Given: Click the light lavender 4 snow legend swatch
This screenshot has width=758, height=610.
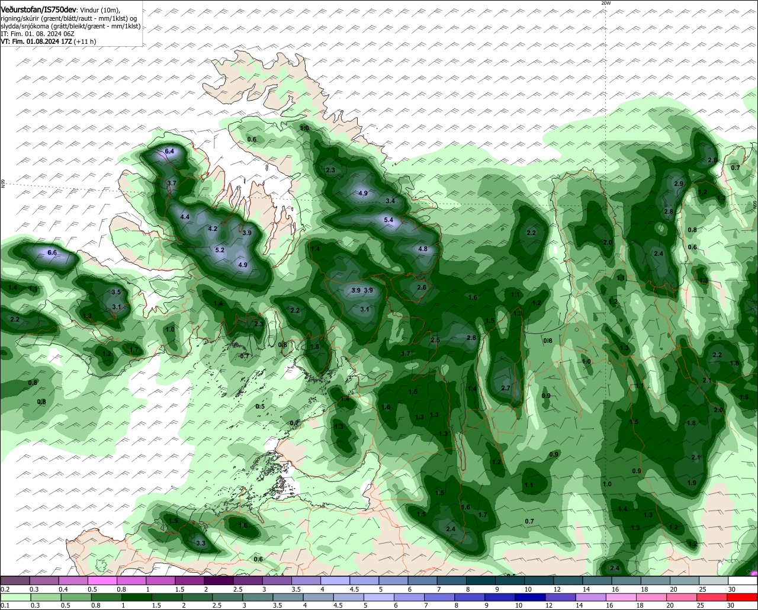Looking at the screenshot, I should pyautogui.click(x=335, y=581).
